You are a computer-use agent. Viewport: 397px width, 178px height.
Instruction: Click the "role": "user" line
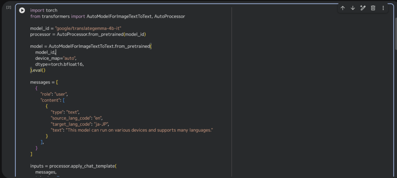(x=54, y=94)
